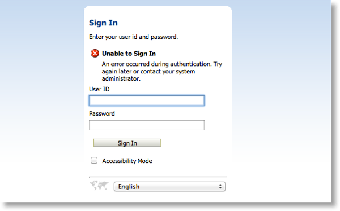
Task: Click the authentication error message text
Action: click(161, 71)
